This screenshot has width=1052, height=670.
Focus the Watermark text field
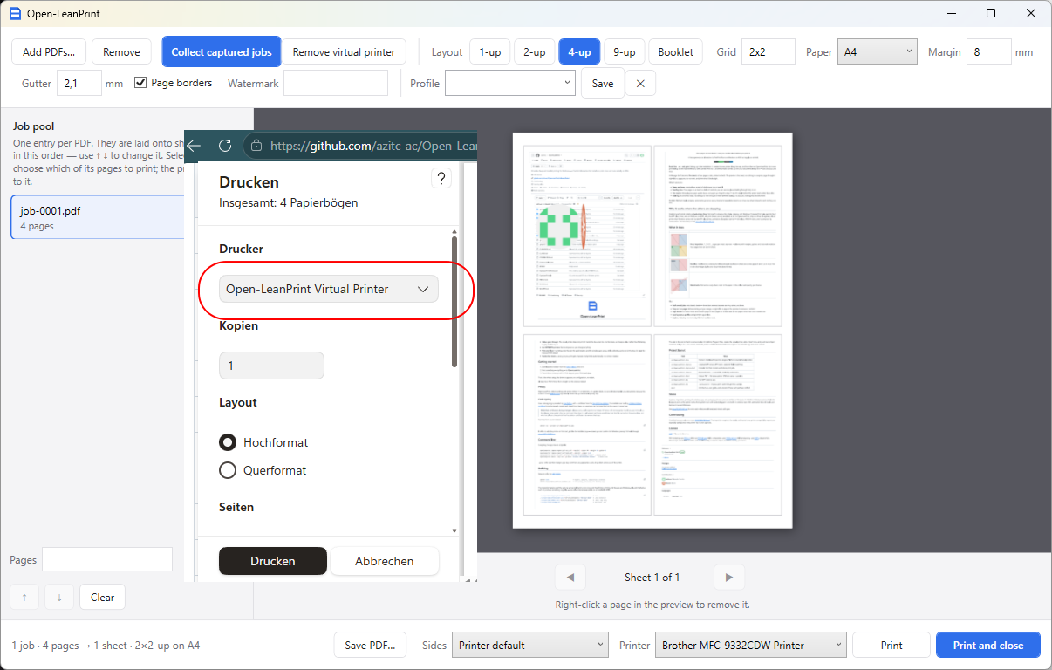pyautogui.click(x=336, y=83)
